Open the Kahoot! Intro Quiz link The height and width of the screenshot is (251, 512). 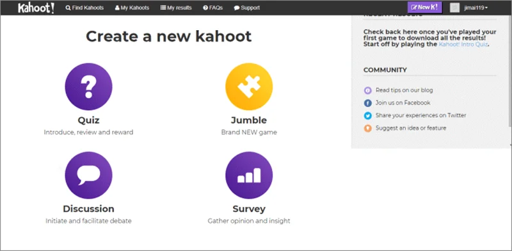click(463, 44)
